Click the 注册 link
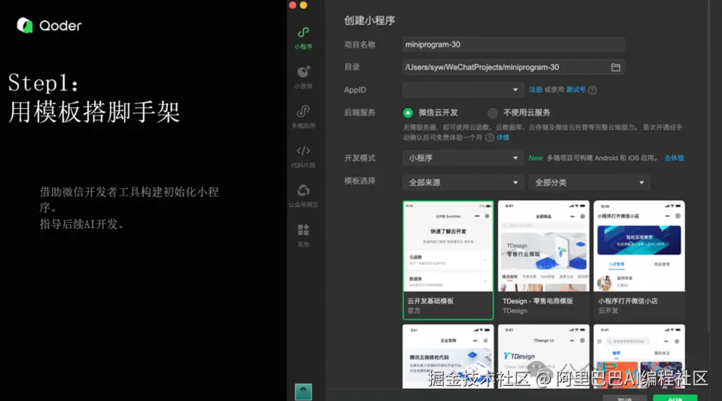The width and height of the screenshot is (722, 401). point(536,90)
